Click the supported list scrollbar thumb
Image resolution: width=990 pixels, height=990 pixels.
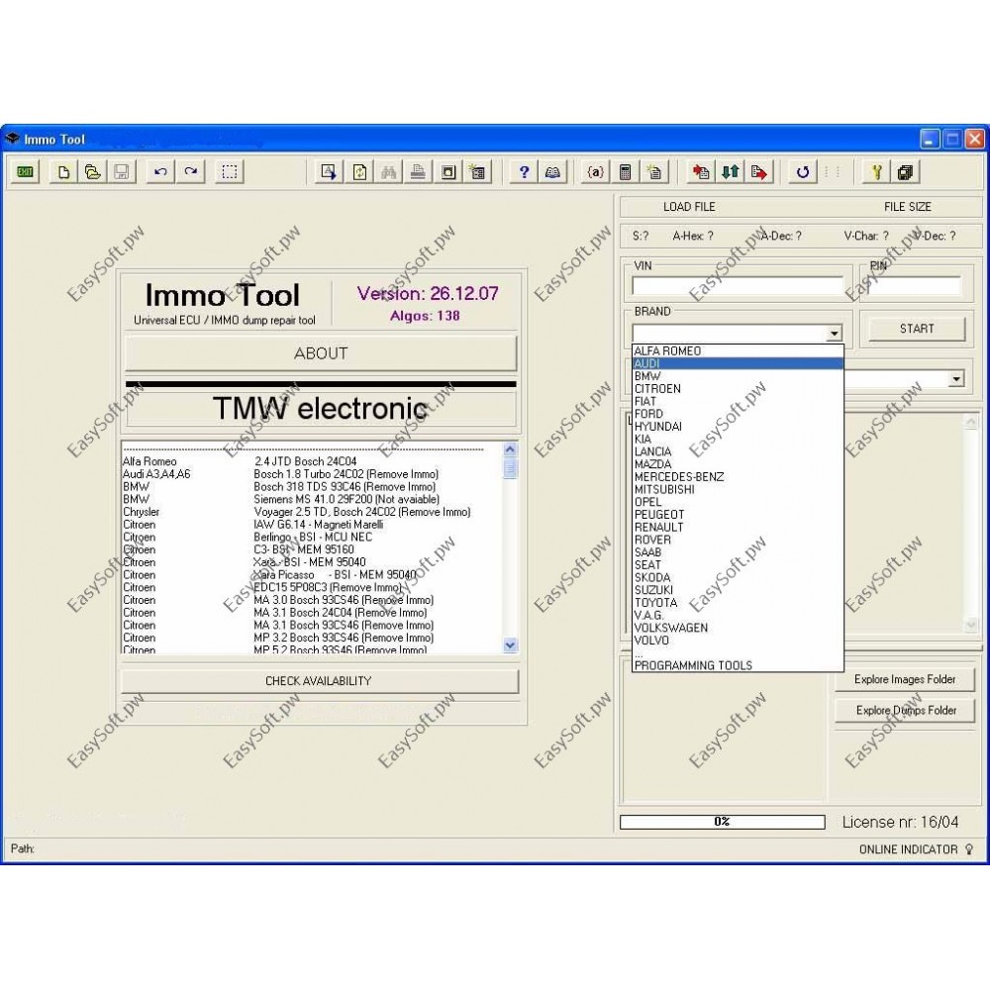pos(510,468)
